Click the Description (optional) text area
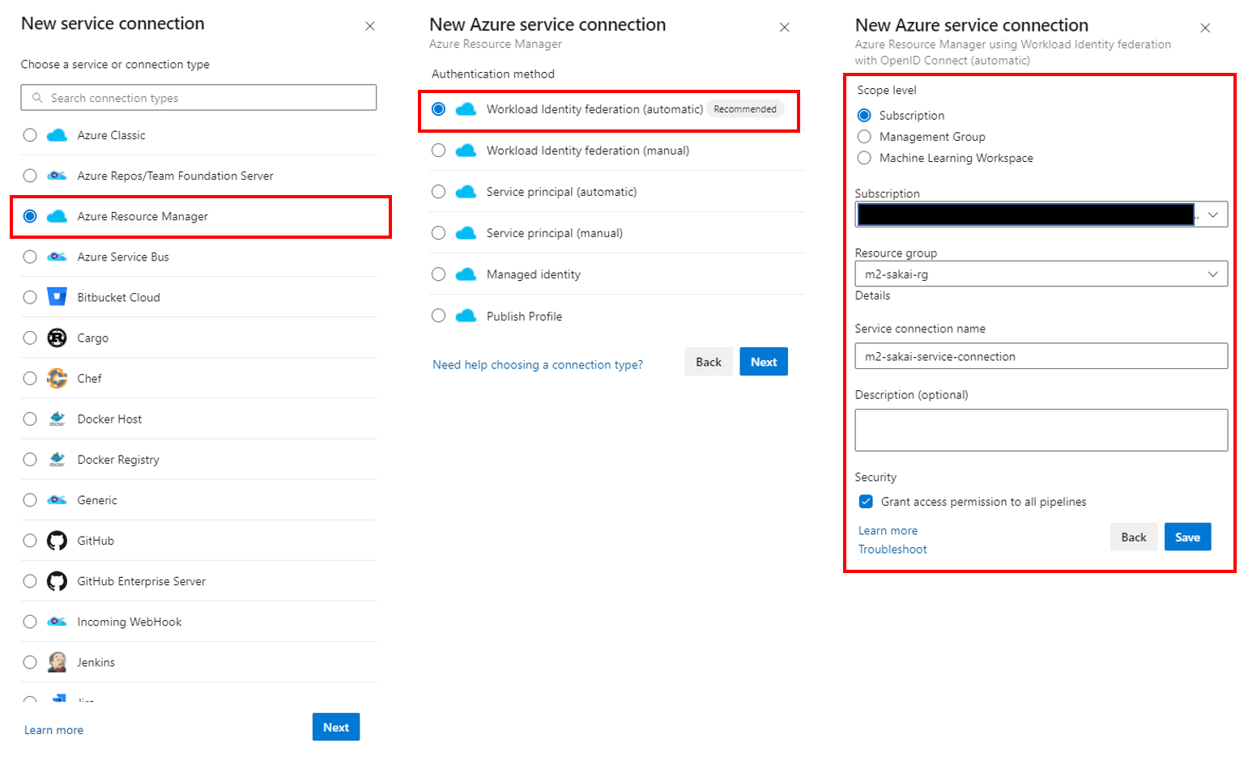The width and height of the screenshot is (1248, 760). (1041, 430)
